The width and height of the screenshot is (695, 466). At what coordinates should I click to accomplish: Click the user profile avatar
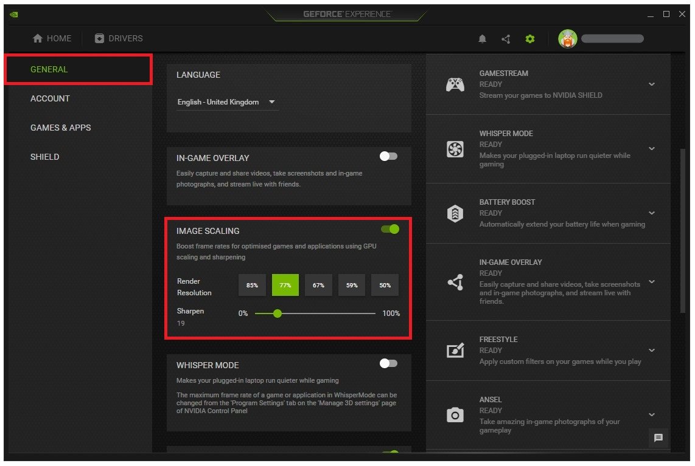tap(567, 39)
